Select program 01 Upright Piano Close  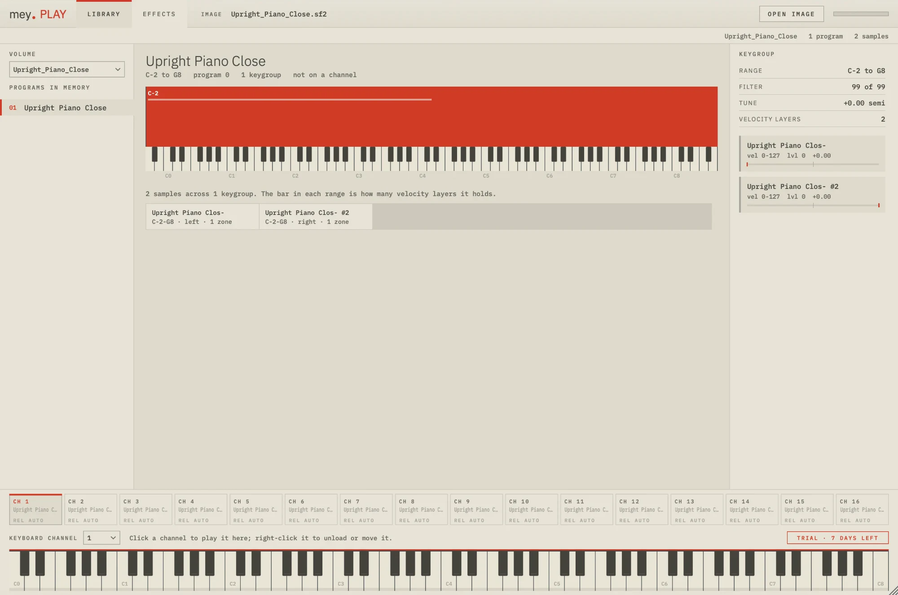(x=67, y=108)
